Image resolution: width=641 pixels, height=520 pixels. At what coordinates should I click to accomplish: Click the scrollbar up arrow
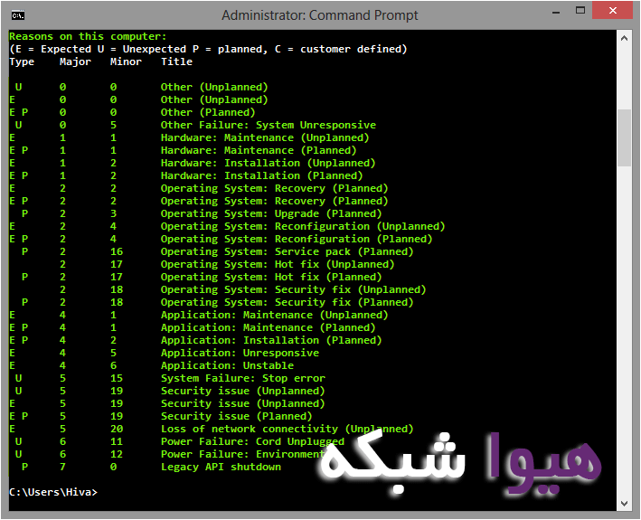pyautogui.click(x=624, y=37)
